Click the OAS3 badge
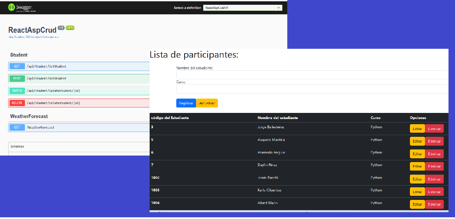This screenshot has height=219, width=455. tap(70, 28)
